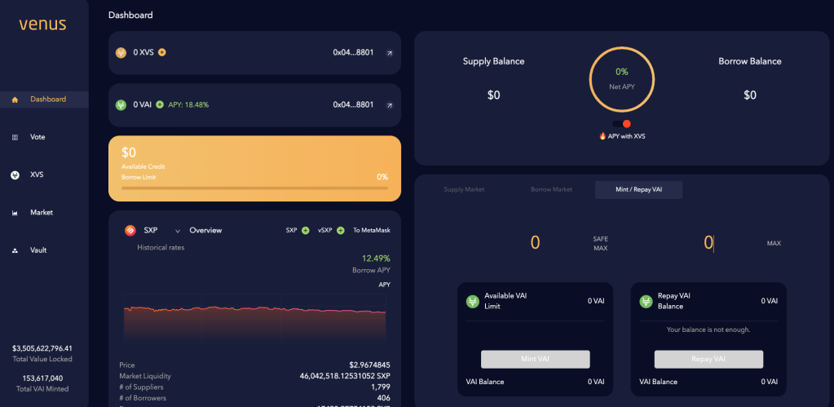
Task: Click the Vote sidebar icon
Action: click(15, 137)
